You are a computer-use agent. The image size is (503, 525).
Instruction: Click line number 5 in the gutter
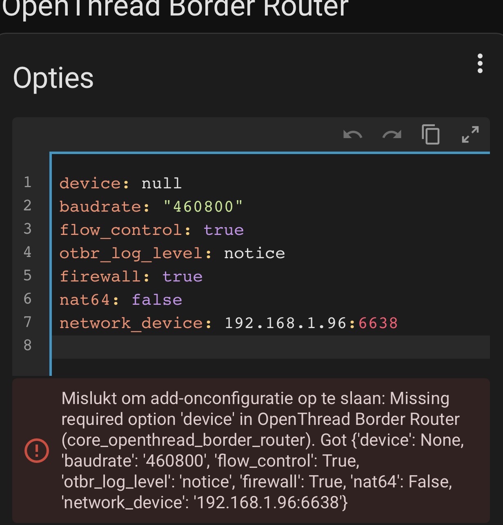tap(27, 275)
